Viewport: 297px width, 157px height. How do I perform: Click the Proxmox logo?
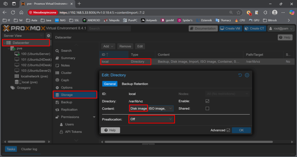[24, 29]
